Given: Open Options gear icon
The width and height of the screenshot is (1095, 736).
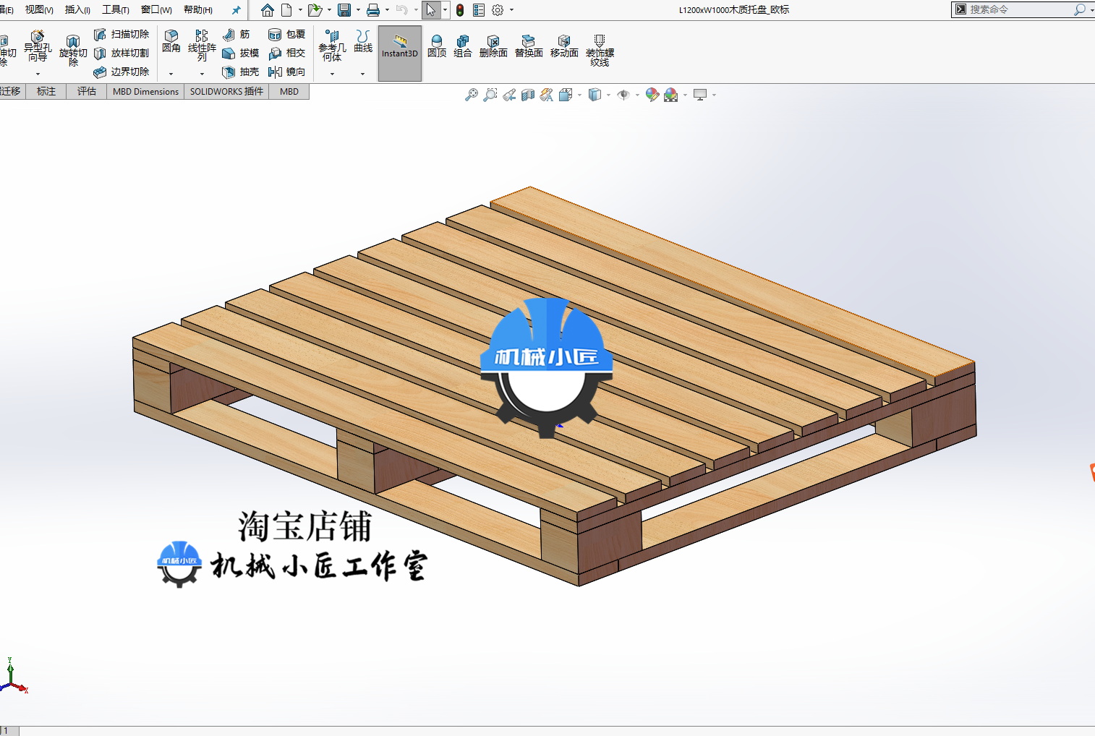Looking at the screenshot, I should pyautogui.click(x=498, y=10).
